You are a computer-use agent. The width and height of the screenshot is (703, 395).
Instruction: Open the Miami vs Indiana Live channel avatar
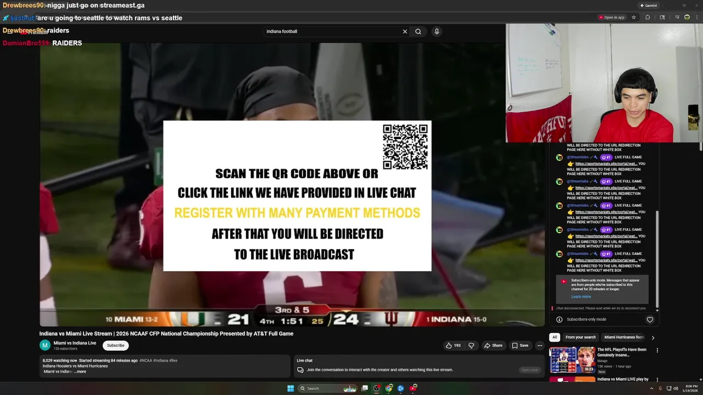(x=44, y=345)
